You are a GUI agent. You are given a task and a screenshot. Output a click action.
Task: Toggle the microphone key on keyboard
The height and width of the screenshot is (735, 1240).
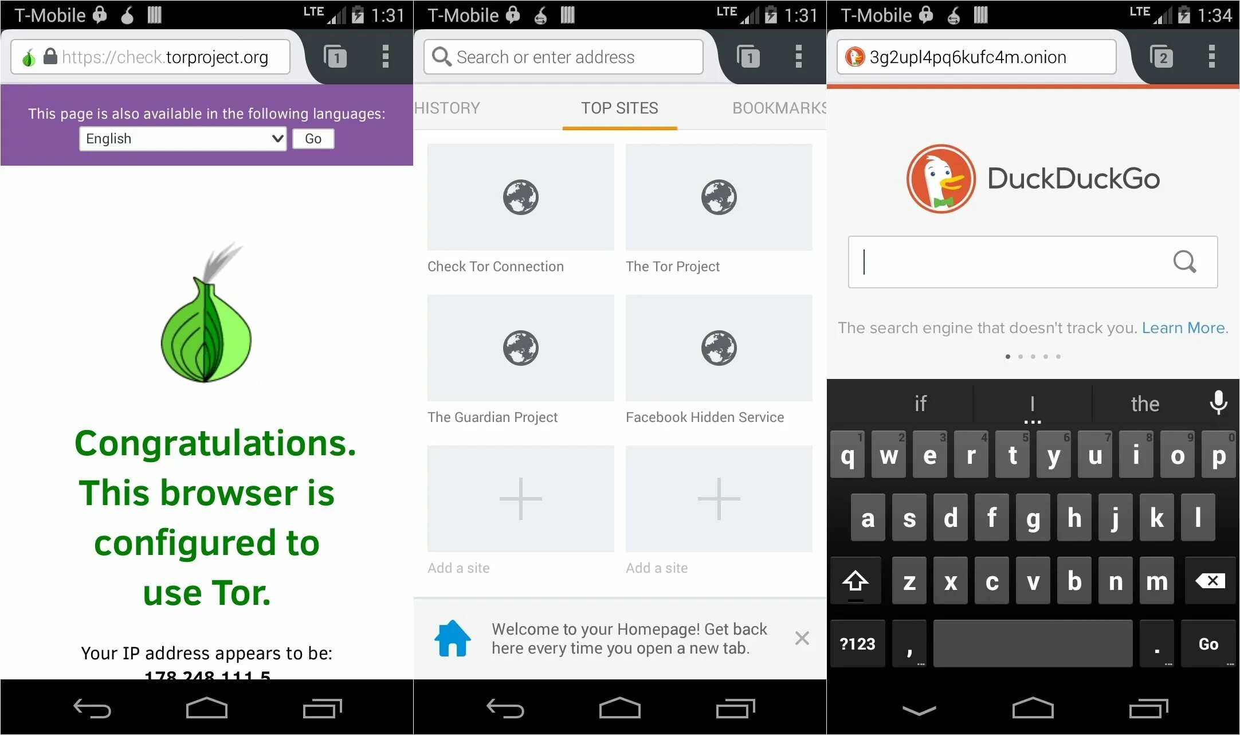tap(1220, 404)
